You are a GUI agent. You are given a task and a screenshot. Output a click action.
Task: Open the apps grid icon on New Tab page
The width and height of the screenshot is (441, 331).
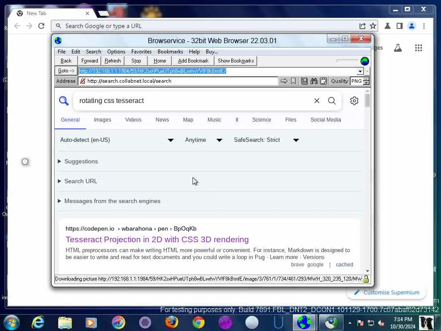pos(419,48)
